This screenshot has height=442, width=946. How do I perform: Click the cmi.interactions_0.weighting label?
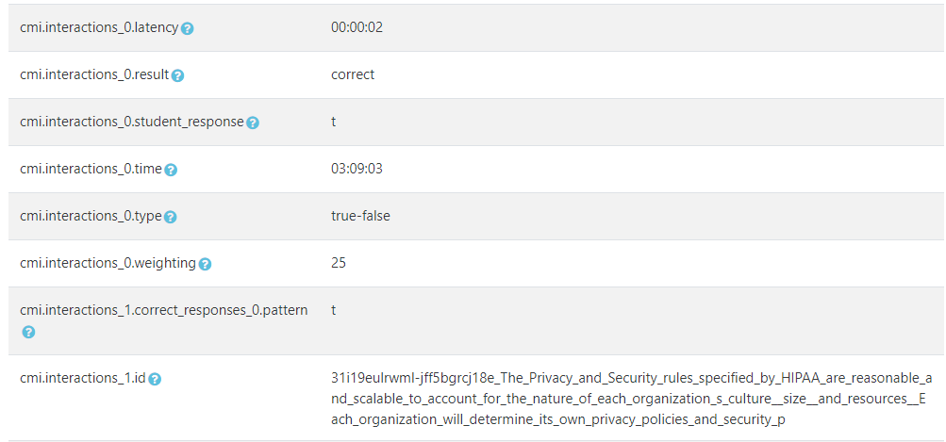tap(108, 263)
